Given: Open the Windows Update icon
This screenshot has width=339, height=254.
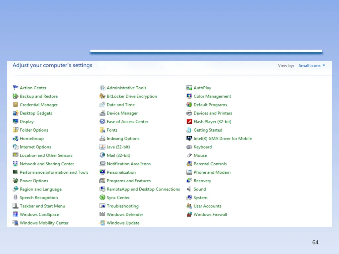Looking at the screenshot, I should [102, 223].
